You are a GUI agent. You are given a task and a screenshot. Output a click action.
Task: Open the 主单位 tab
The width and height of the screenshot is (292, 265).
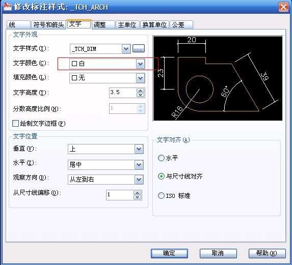pos(127,25)
